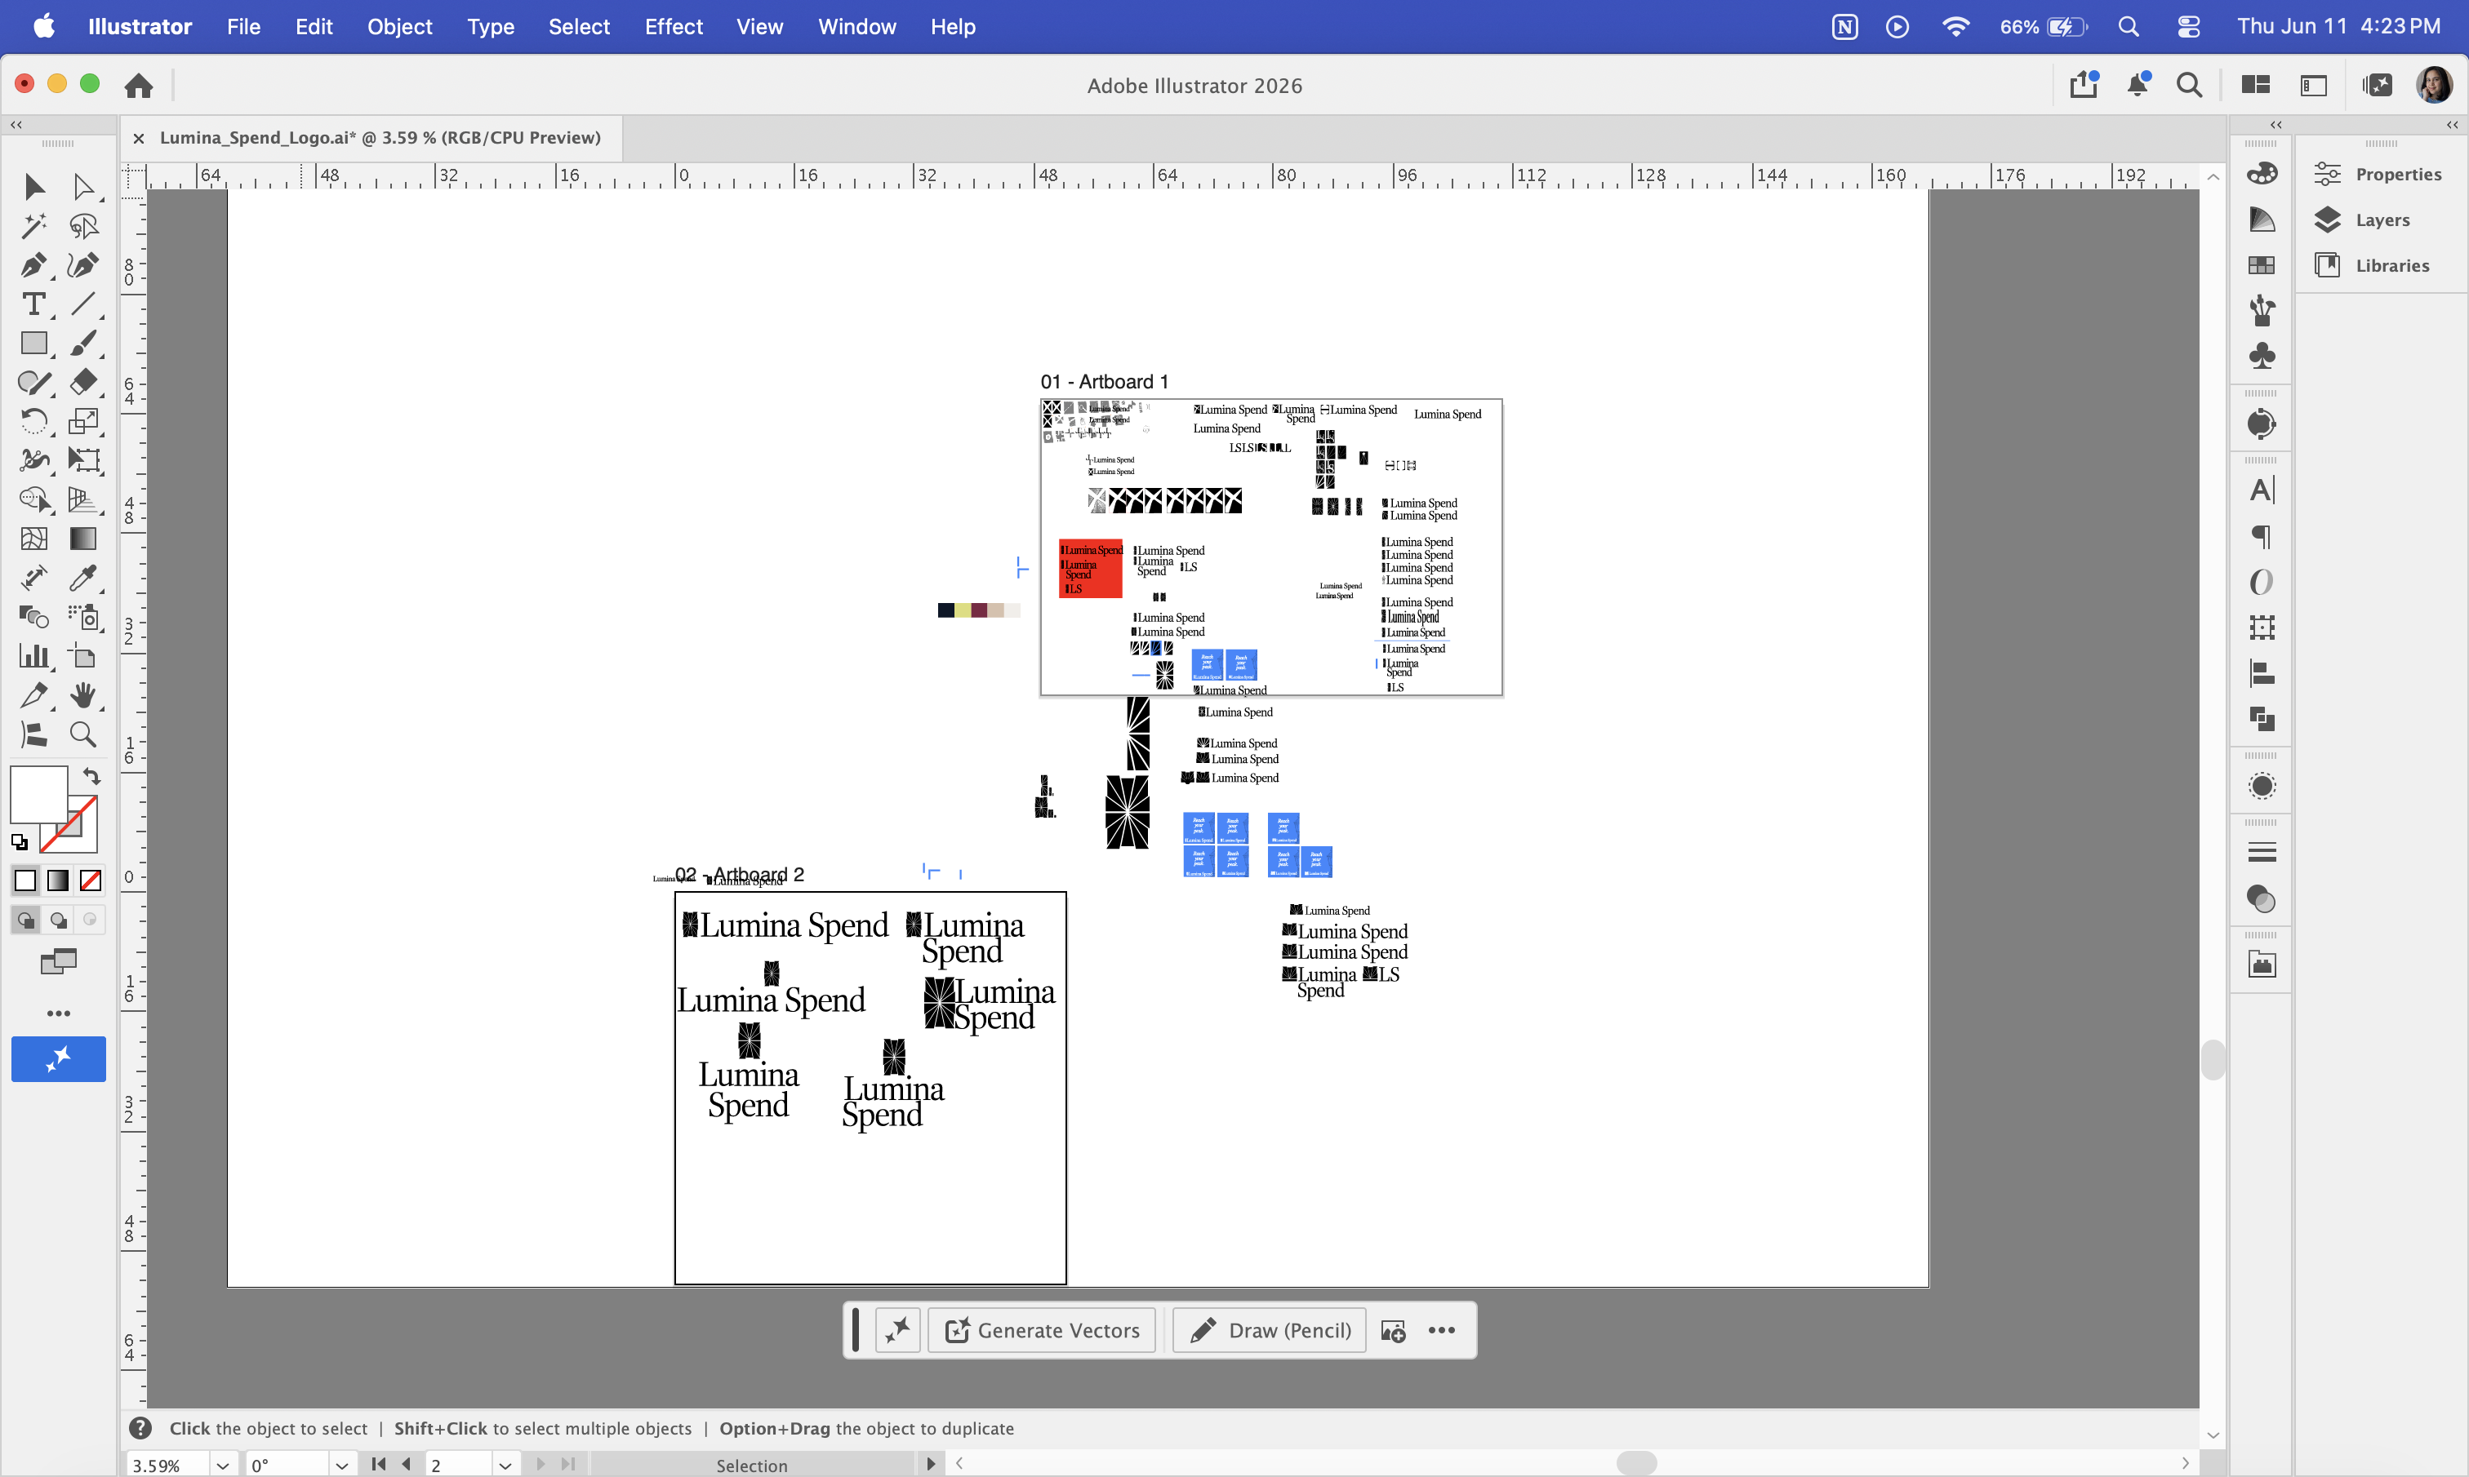This screenshot has width=2469, height=1477.
Task: Expand the status bar info arrow
Action: pyautogui.click(x=931, y=1463)
